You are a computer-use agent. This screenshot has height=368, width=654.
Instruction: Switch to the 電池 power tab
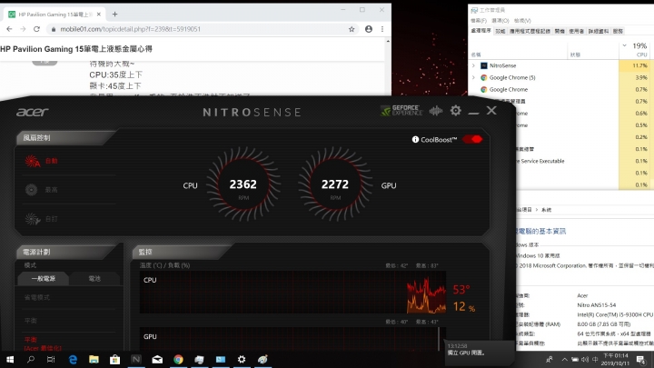click(x=94, y=278)
